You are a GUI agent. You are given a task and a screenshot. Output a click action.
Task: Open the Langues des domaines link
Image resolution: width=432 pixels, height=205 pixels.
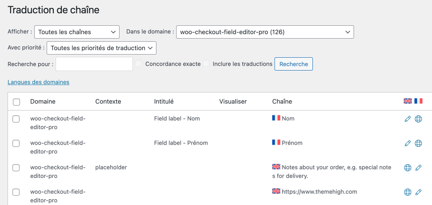click(39, 82)
